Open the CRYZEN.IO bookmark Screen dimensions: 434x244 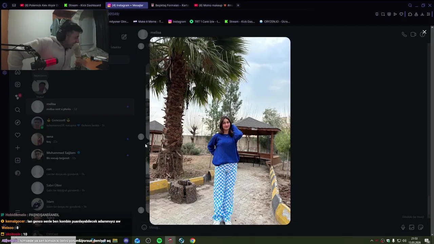point(274,22)
